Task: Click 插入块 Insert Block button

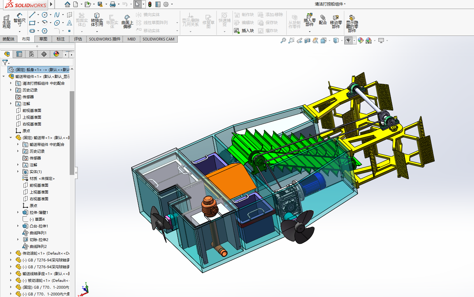Action: (x=244, y=31)
